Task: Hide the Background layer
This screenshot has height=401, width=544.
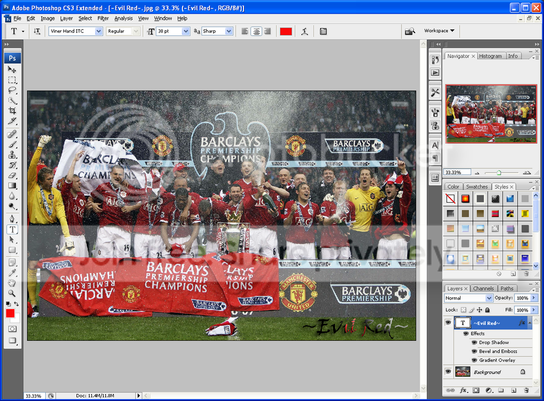Action: (448, 372)
